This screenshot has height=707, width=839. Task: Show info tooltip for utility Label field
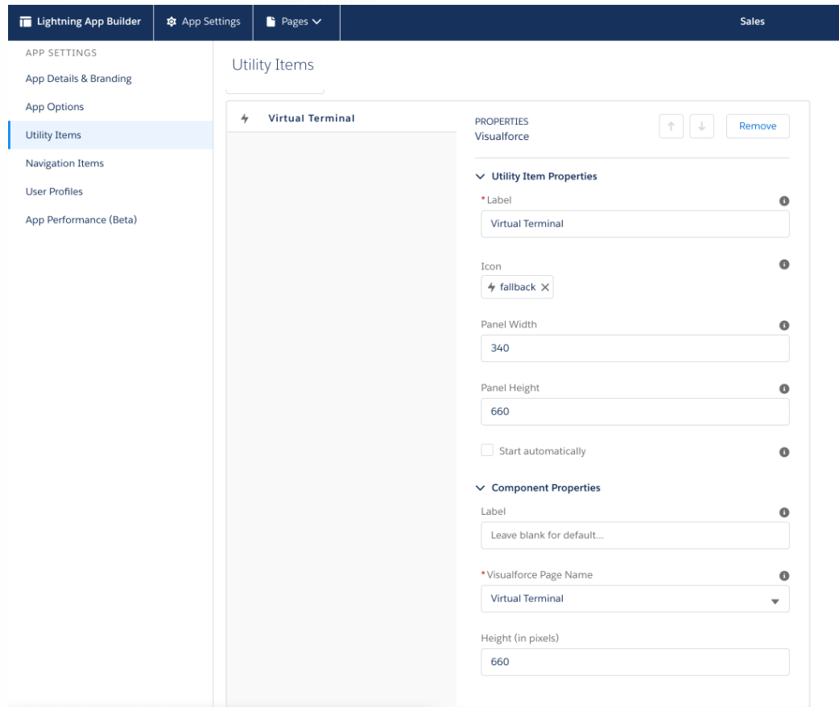(784, 201)
